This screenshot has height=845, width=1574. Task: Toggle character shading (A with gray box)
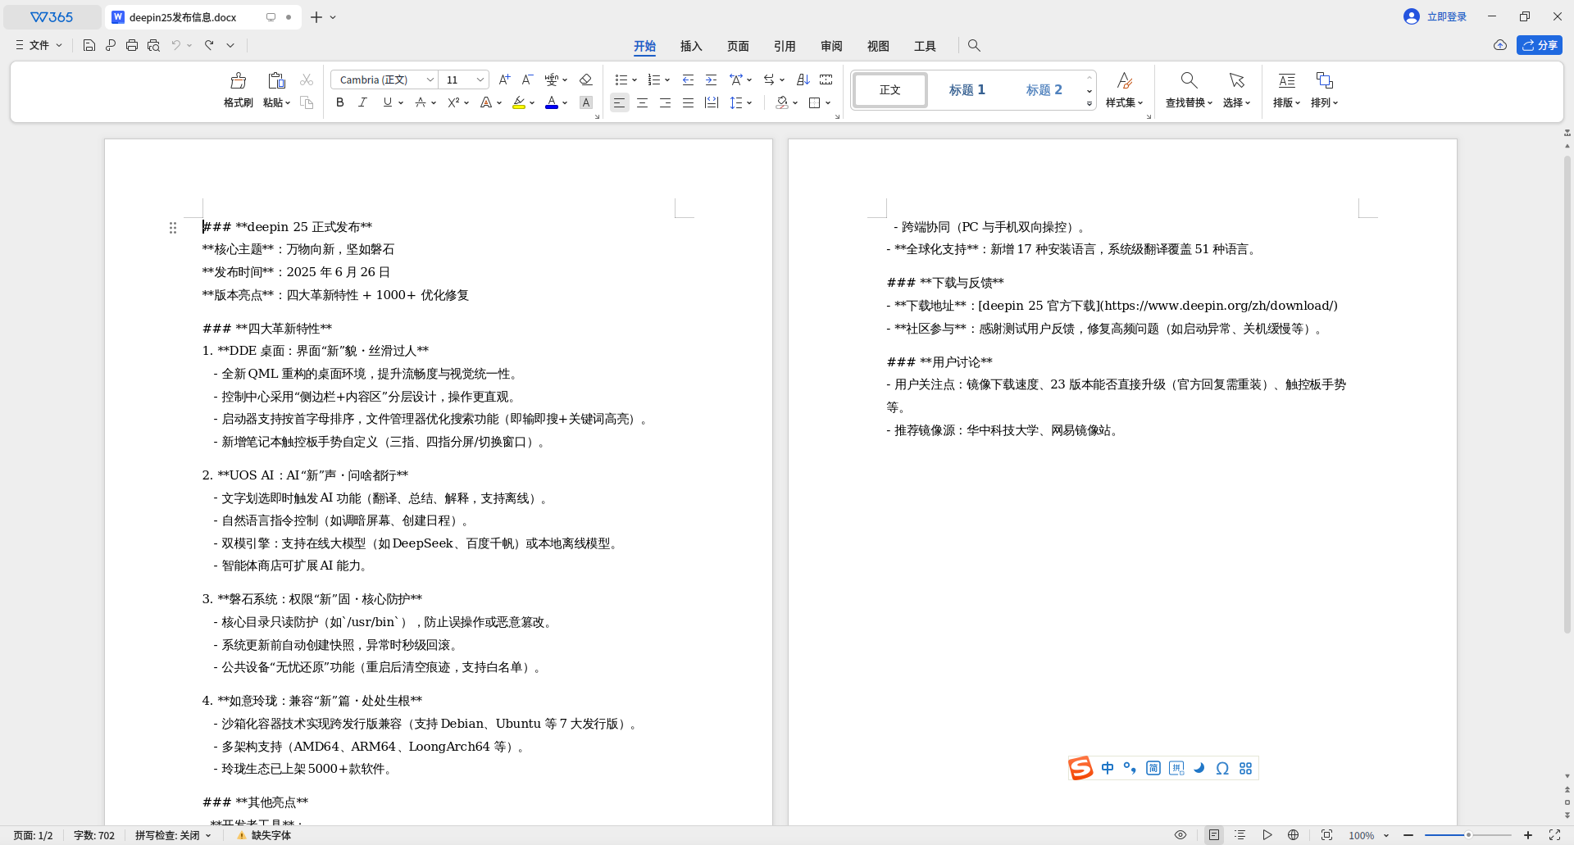pos(585,102)
